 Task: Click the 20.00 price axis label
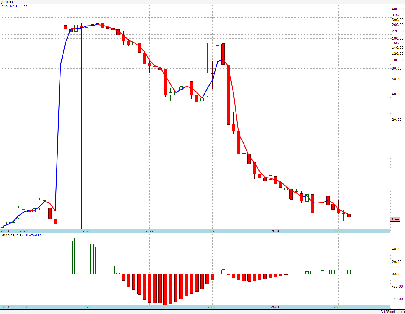tap(398, 120)
